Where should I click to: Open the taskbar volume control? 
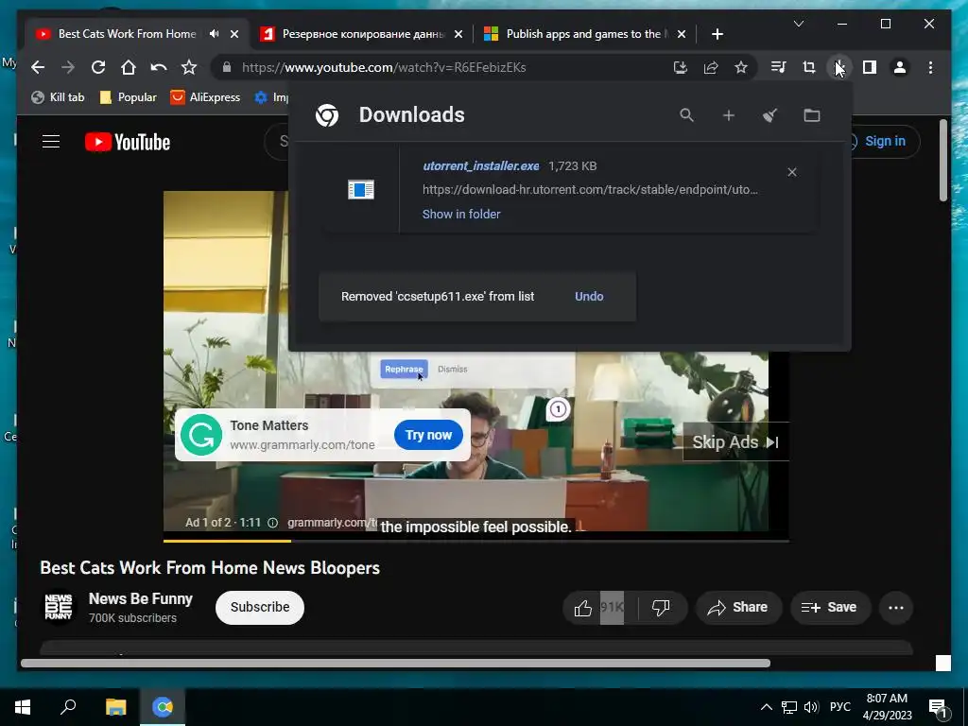pyautogui.click(x=811, y=707)
